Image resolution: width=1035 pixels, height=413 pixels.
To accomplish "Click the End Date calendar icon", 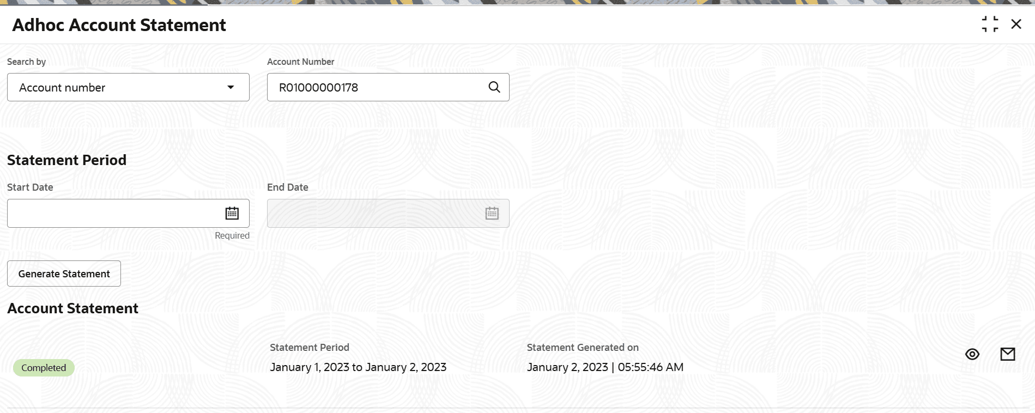I will [492, 213].
